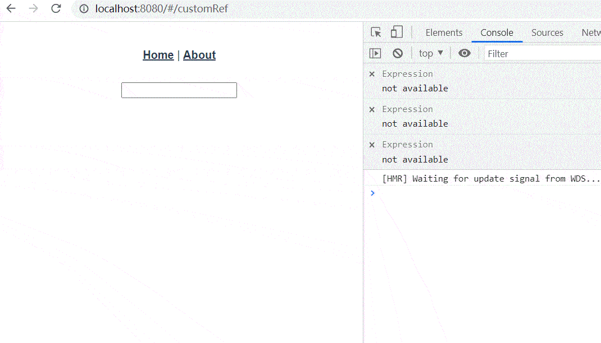The image size is (601, 343).
Task: Edit the second Expression field
Action: pyautogui.click(x=407, y=109)
